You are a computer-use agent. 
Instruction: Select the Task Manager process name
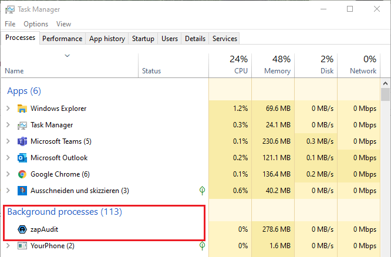[x=52, y=125]
